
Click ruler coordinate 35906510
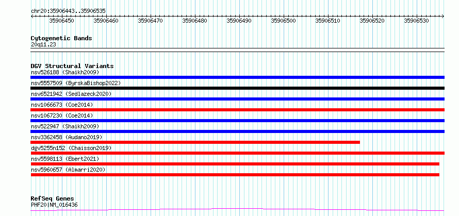(328, 21)
